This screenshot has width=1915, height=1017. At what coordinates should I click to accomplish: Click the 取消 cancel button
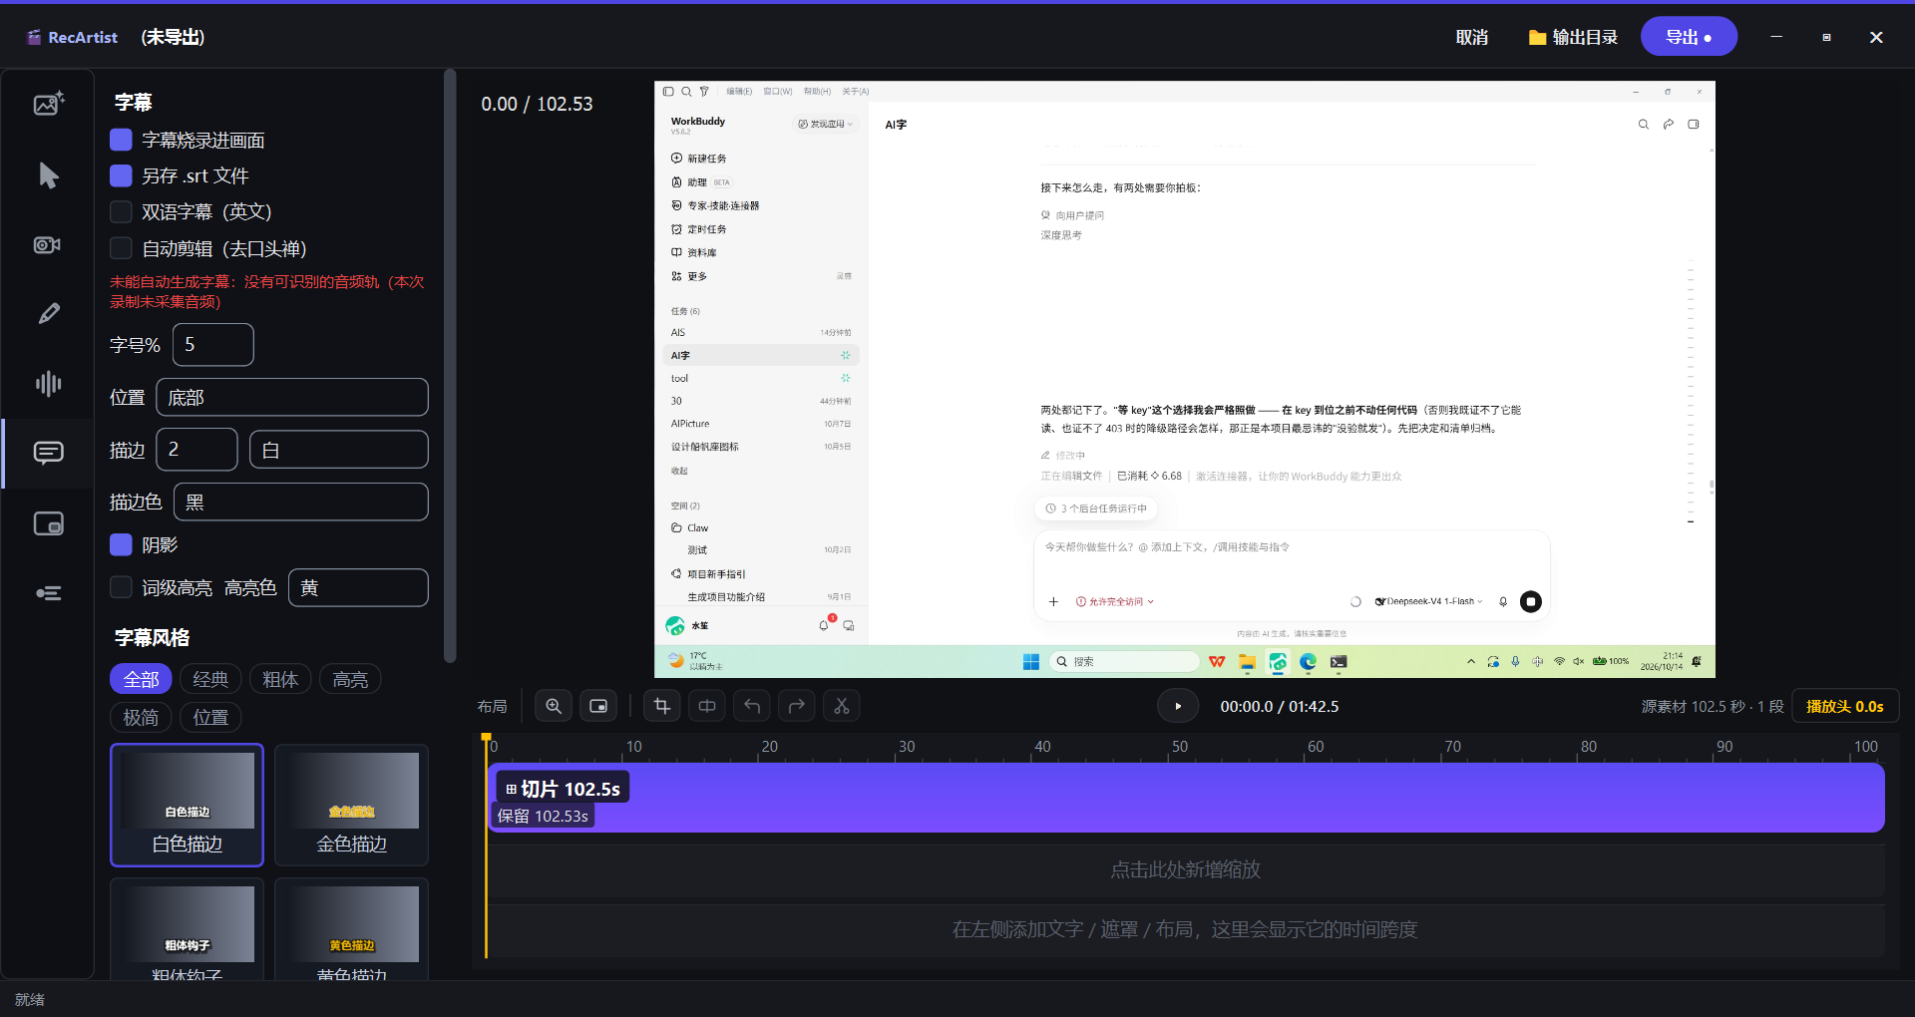point(1472,37)
